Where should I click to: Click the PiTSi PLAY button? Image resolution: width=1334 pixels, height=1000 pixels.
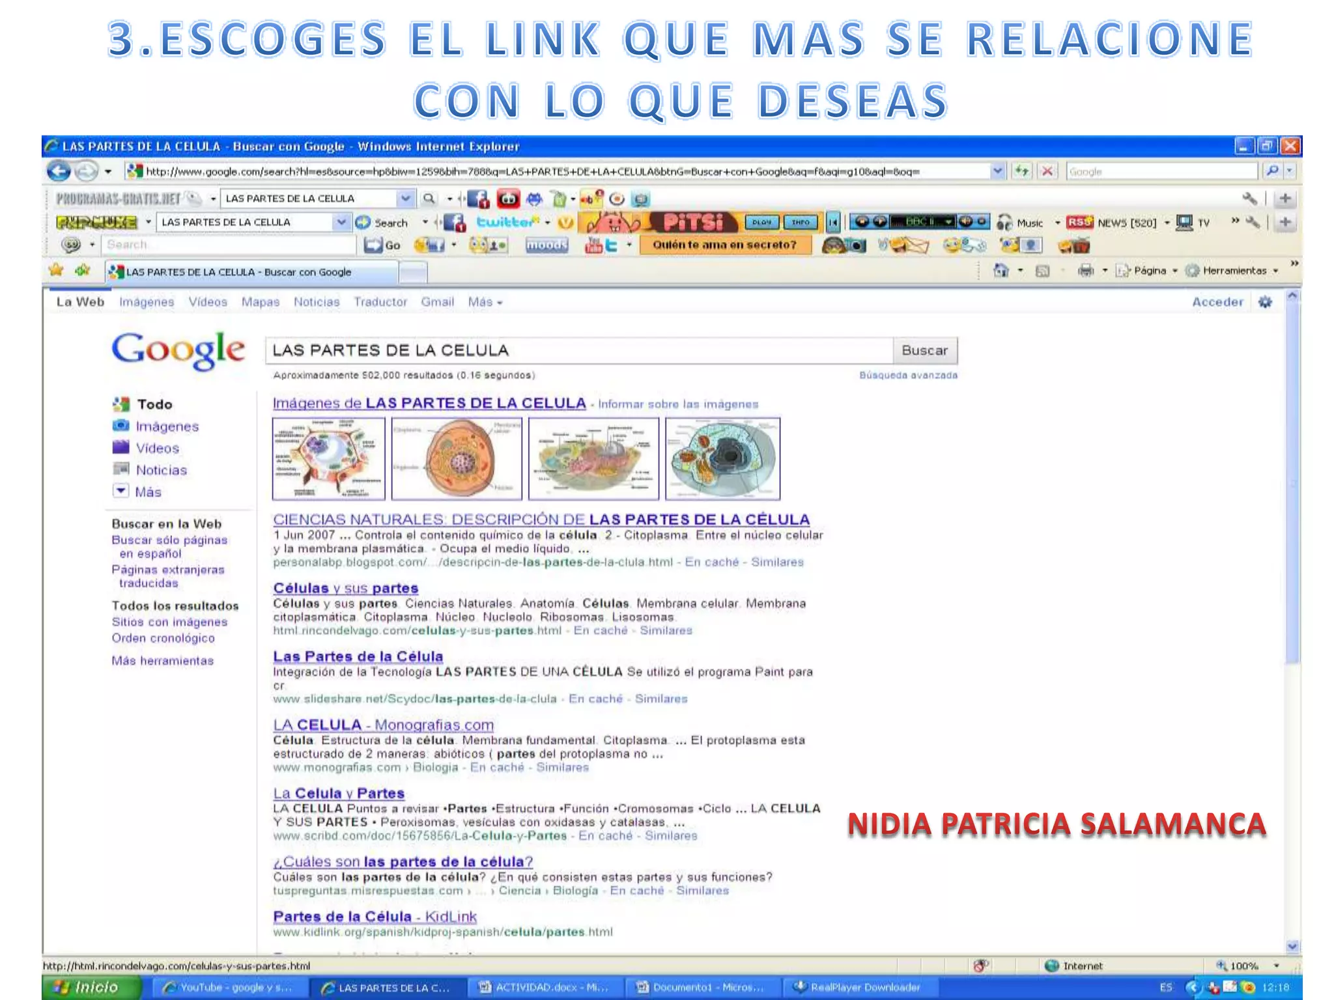[761, 223]
